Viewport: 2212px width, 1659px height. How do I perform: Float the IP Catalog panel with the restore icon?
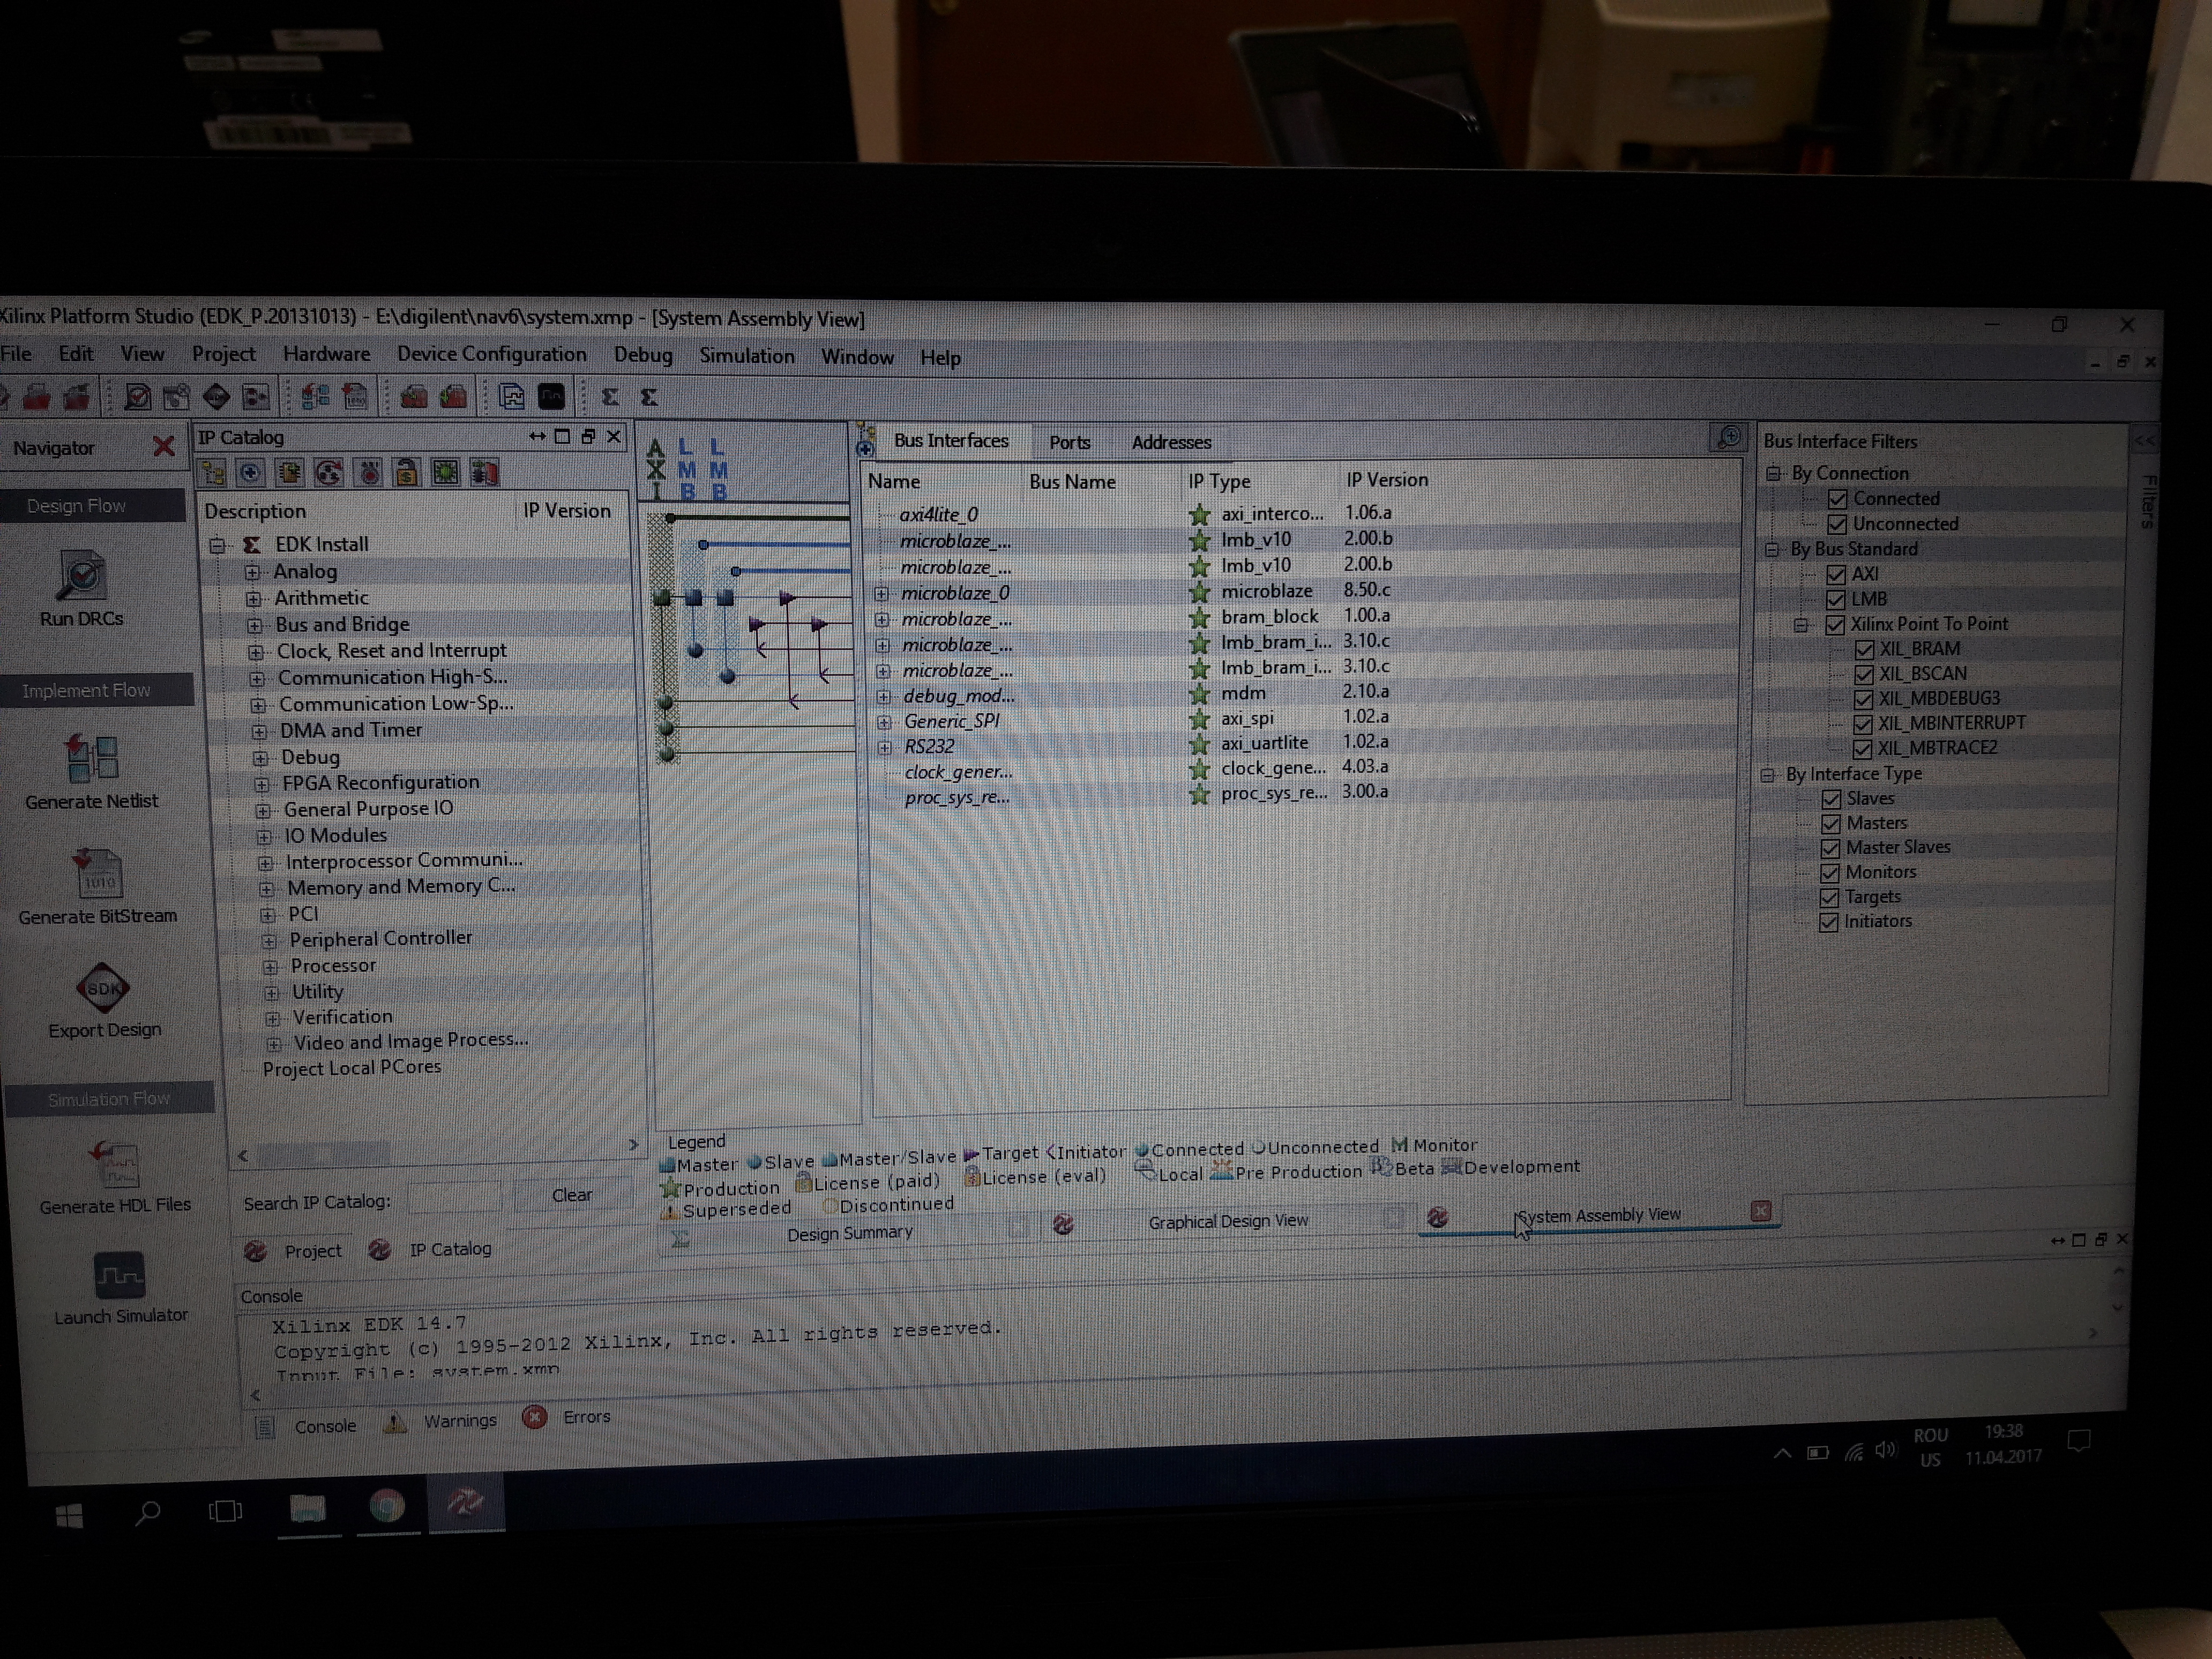[x=588, y=436]
